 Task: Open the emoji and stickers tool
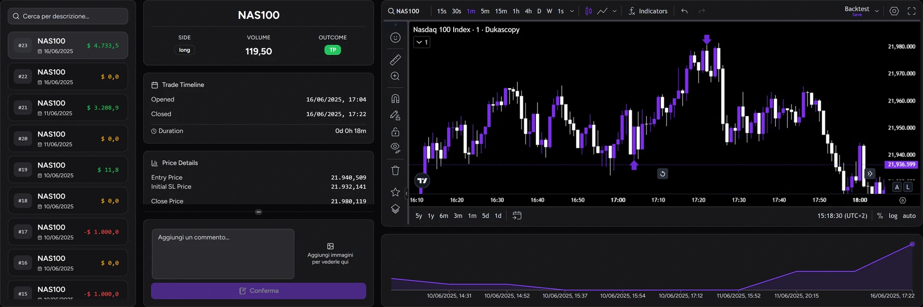pyautogui.click(x=395, y=38)
